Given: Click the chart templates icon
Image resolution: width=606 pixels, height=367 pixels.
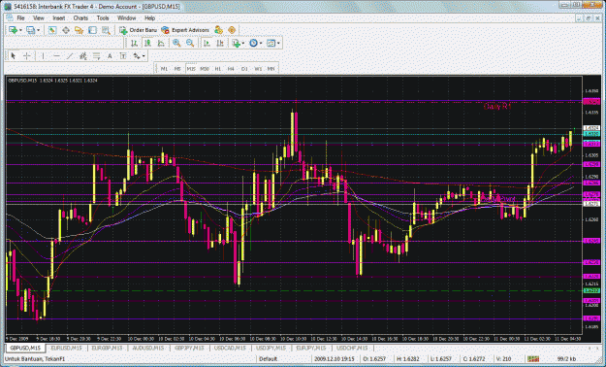Looking at the screenshot, I should [271, 43].
